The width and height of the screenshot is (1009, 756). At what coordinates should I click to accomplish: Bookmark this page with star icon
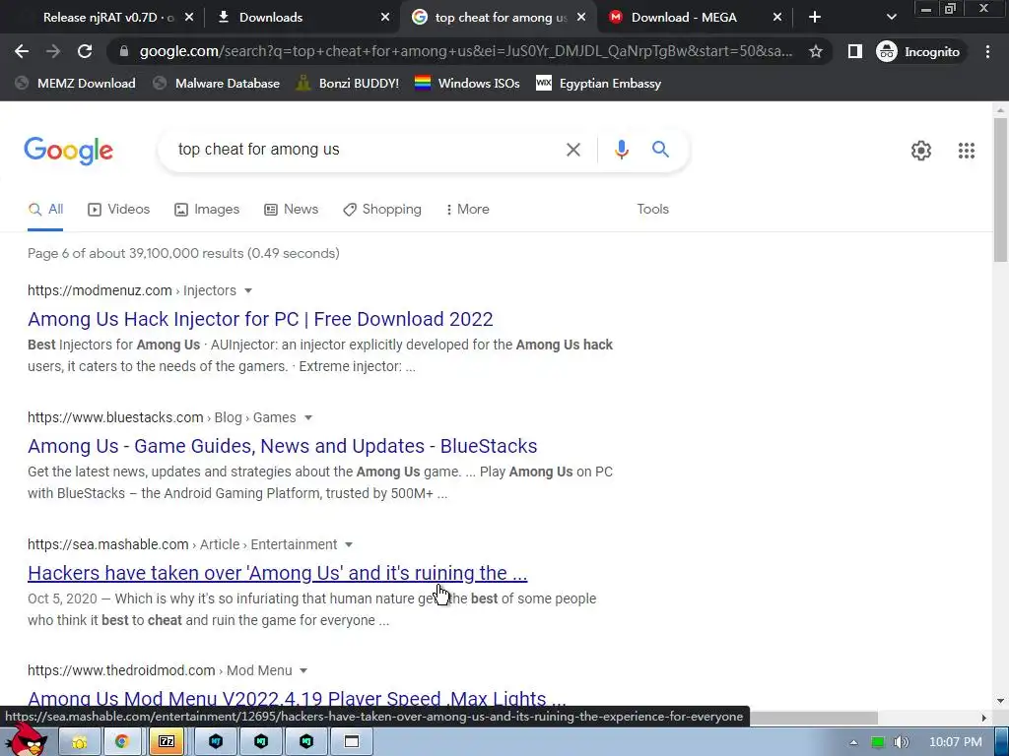(x=815, y=51)
